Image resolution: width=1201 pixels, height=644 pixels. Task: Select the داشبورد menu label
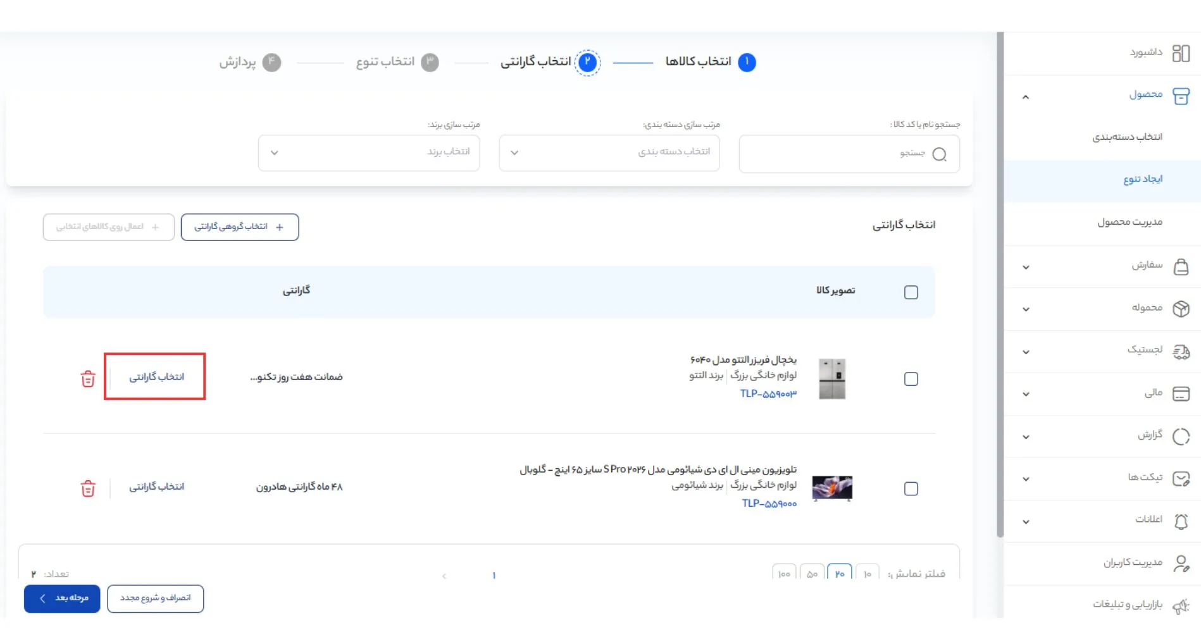[1146, 52]
